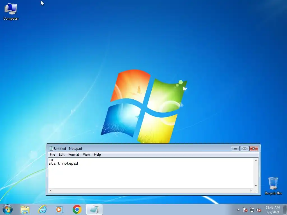The height and width of the screenshot is (215, 287).
Task: Open Notepad Help menu
Action: coord(97,155)
